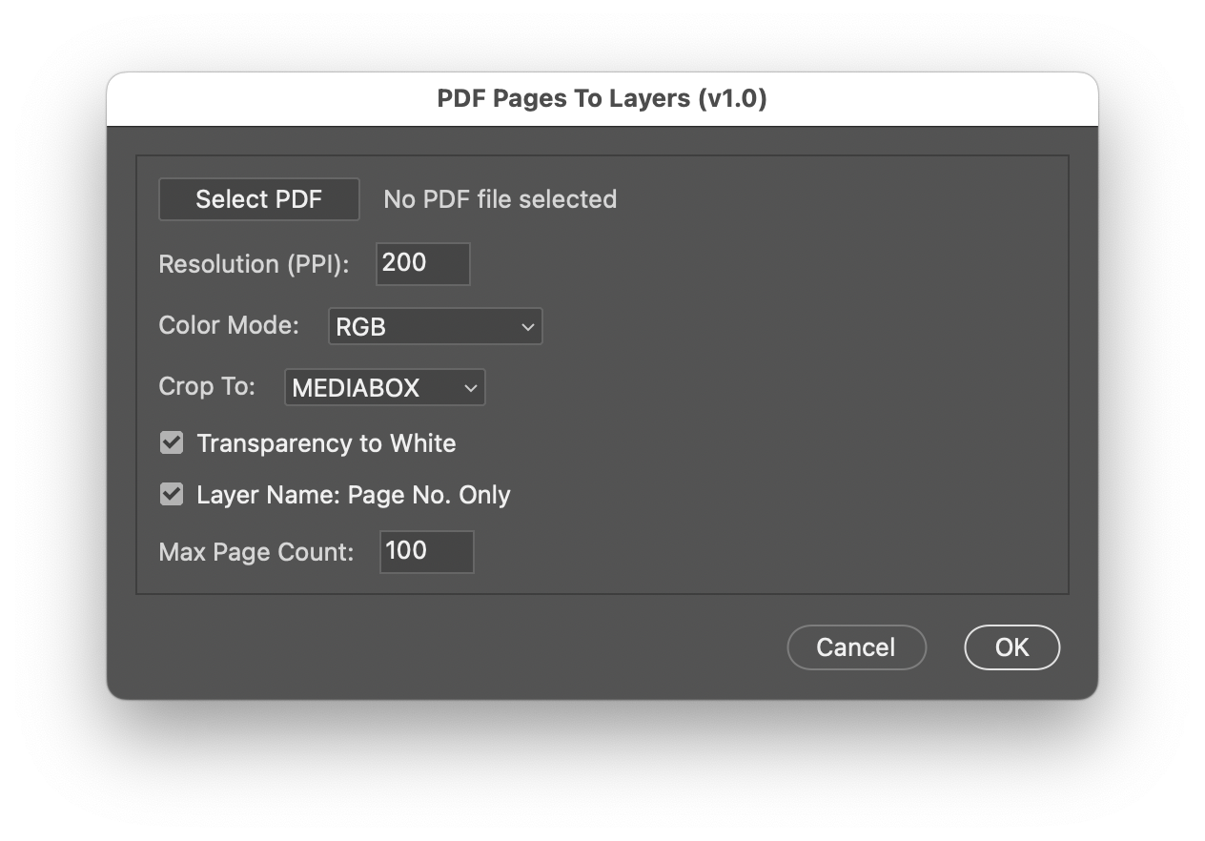Select the 100 value in Max Page Count
Image resolution: width=1205 pixels, height=841 pixels.
[404, 551]
